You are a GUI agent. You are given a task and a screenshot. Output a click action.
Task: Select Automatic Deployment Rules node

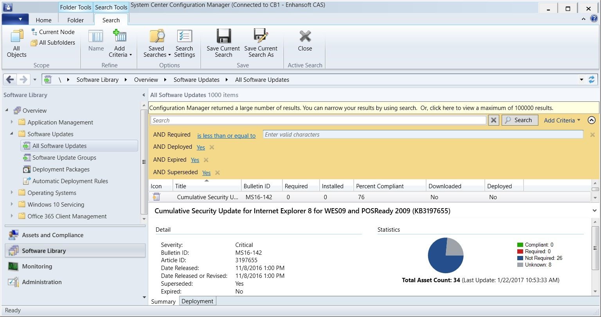tap(70, 181)
